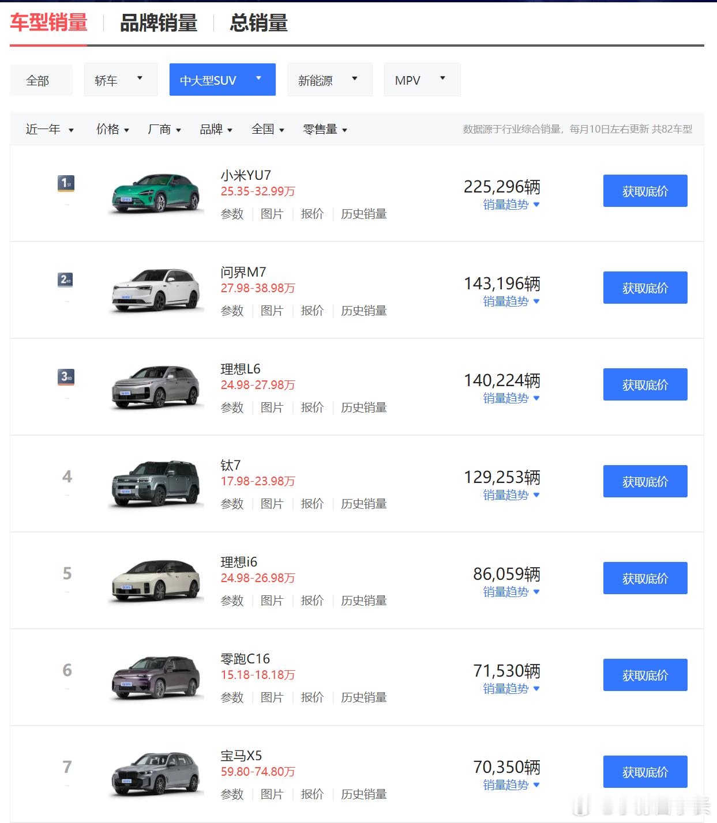Viewport: 717px width, 823px height.
Task: Open the 宝马X5 car image
Action: point(155,775)
